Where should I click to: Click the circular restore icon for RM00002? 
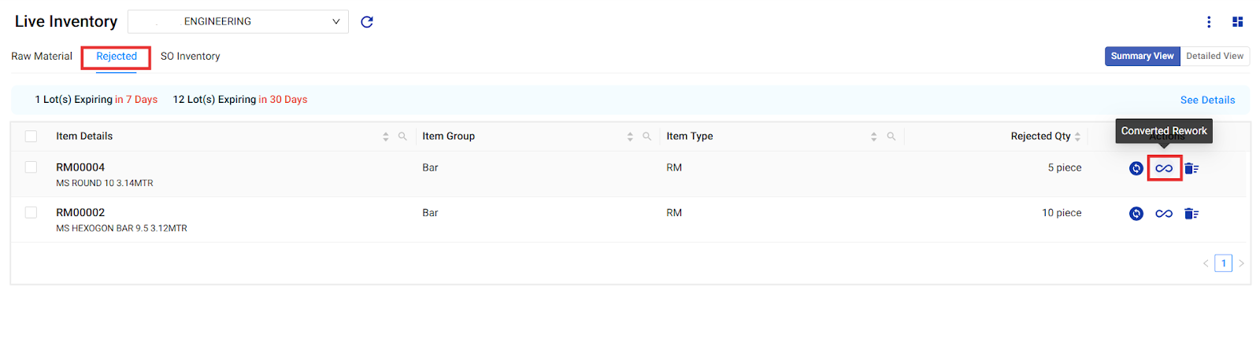click(1136, 214)
